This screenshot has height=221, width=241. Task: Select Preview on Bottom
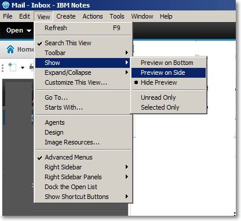(x=169, y=63)
